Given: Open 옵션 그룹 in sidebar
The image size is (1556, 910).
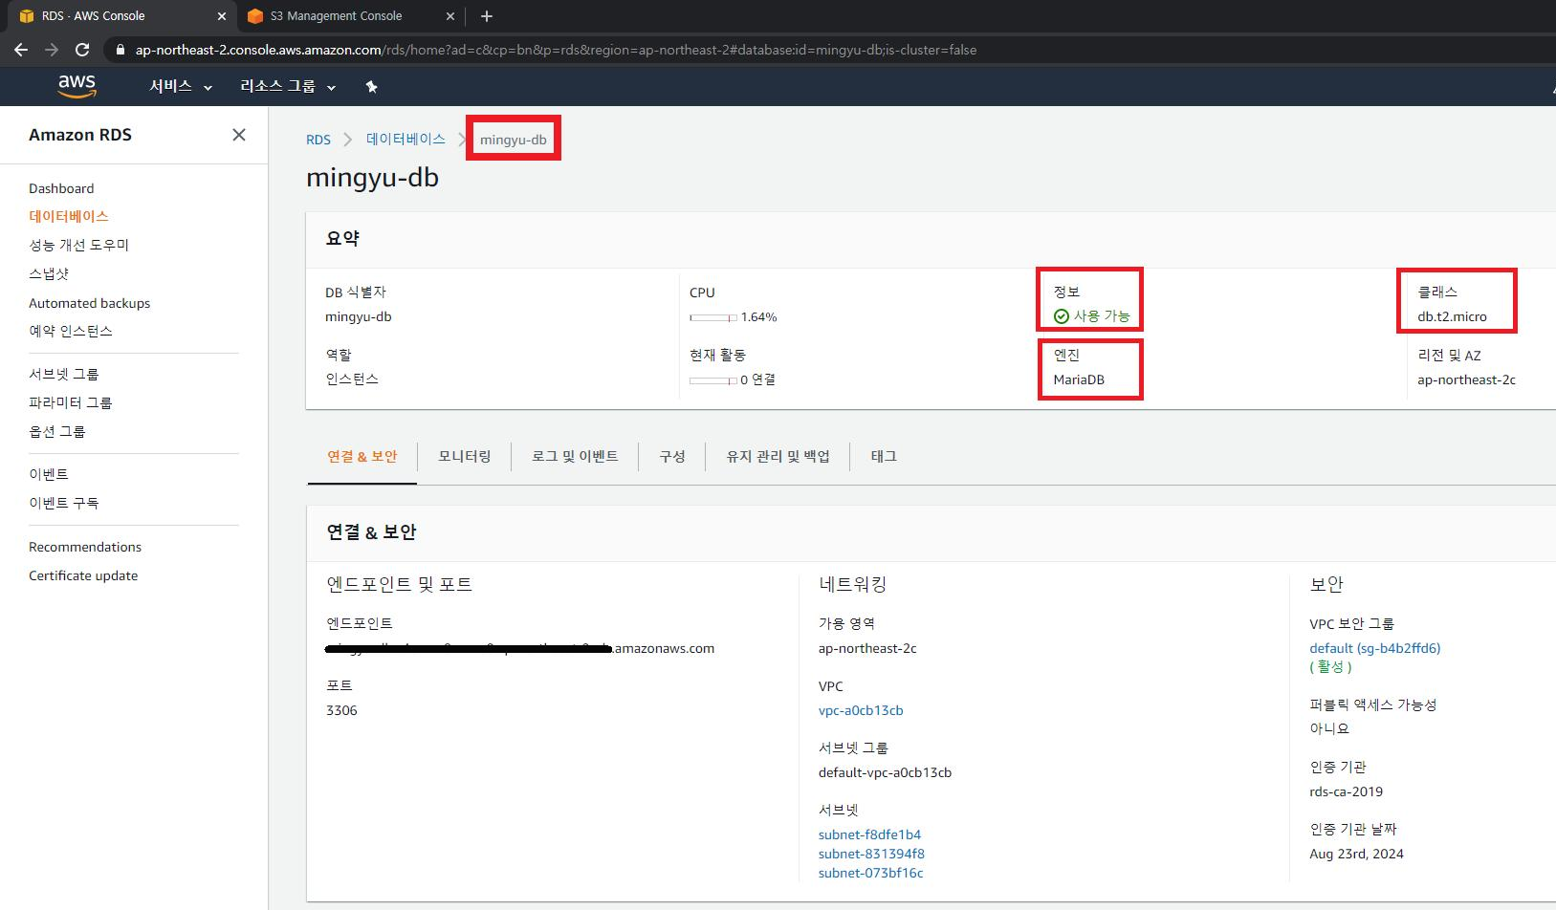Looking at the screenshot, I should tap(57, 431).
